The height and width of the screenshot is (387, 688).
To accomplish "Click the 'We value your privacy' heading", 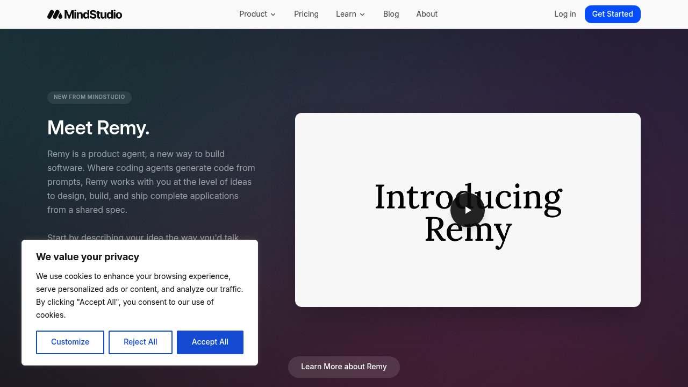I will (88, 257).
